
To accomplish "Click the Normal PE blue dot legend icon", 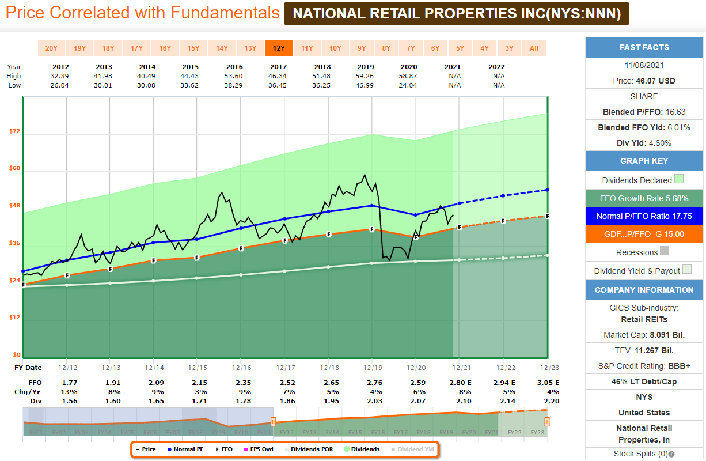I will click(169, 449).
